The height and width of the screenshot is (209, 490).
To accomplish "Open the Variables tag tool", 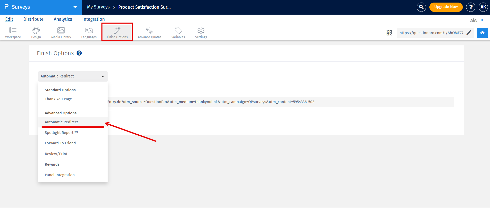I will pos(178,33).
